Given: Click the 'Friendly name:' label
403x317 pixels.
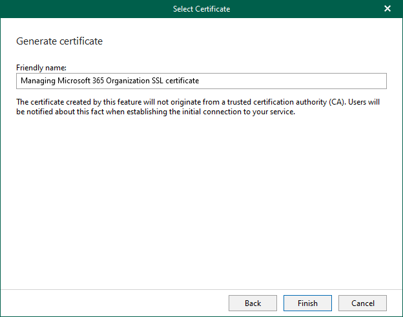Looking at the screenshot, I should [42, 67].
